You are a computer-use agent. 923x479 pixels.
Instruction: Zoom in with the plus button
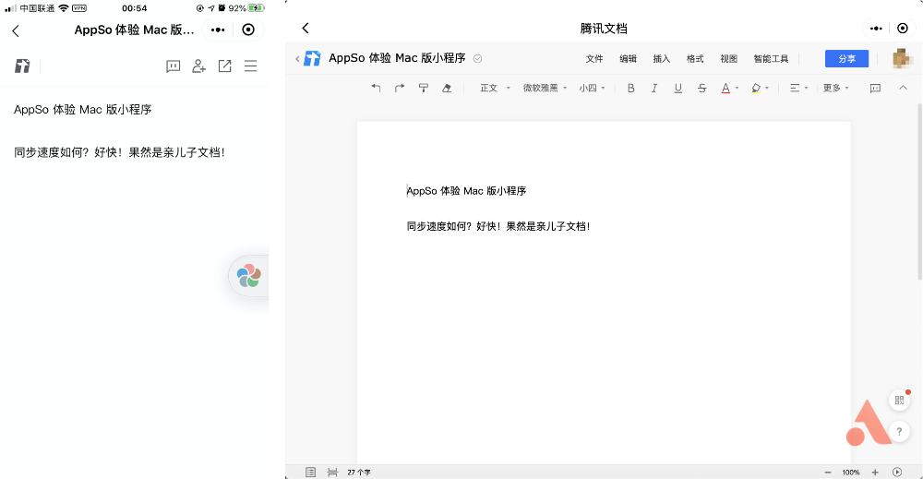[875, 472]
